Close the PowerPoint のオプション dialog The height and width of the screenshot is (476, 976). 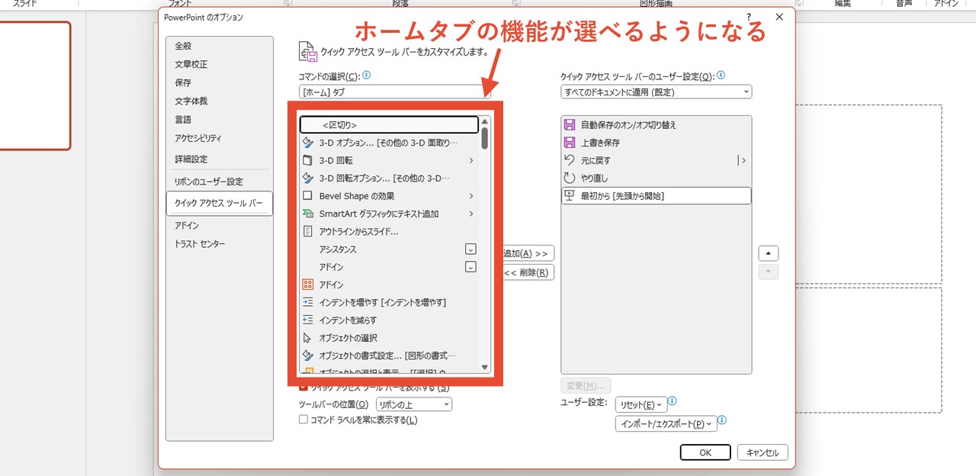[779, 17]
